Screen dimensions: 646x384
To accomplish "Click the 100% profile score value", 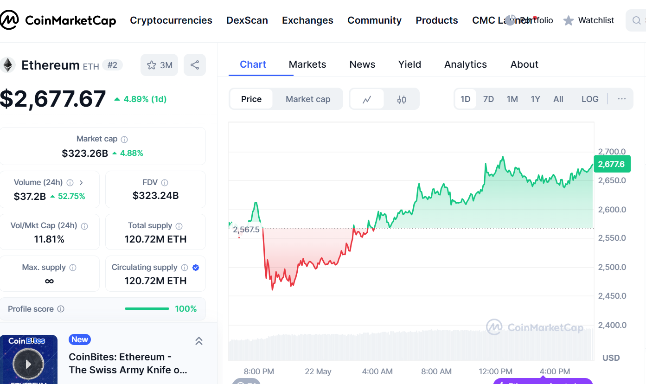I will [x=186, y=309].
